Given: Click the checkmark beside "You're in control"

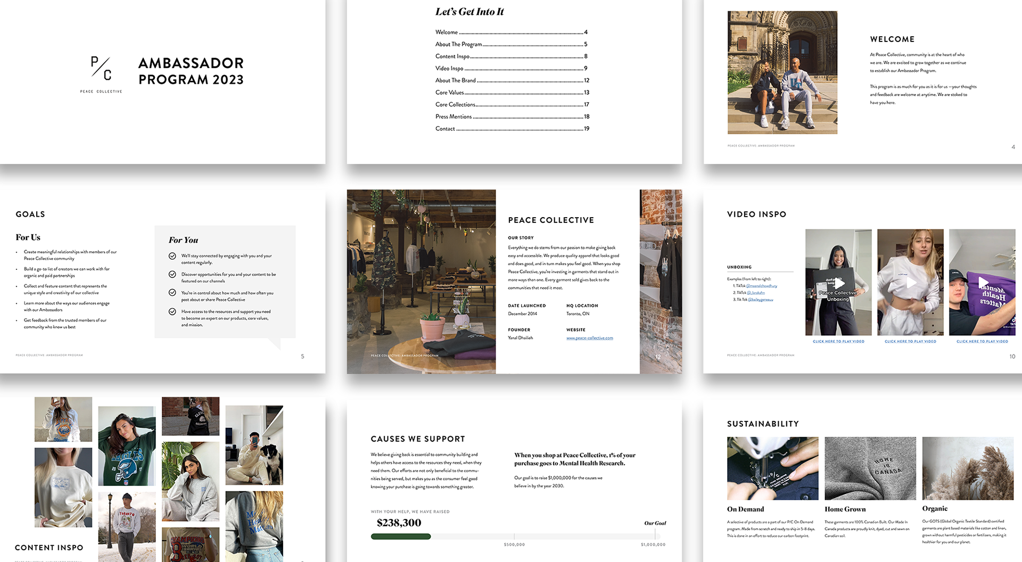Looking at the screenshot, I should (x=172, y=293).
